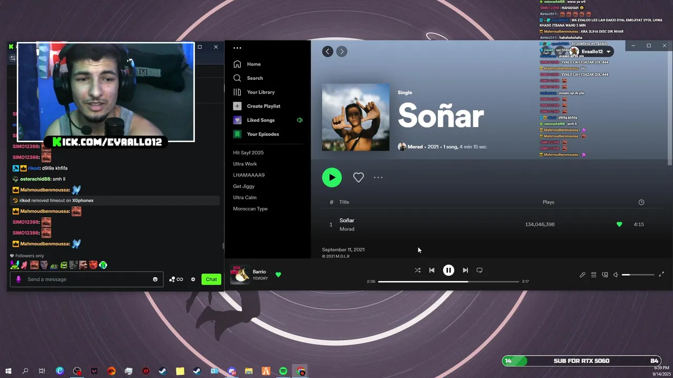673x378 pixels.
Task: Open the Hit Sayf 2025 playlist
Action: click(x=248, y=153)
